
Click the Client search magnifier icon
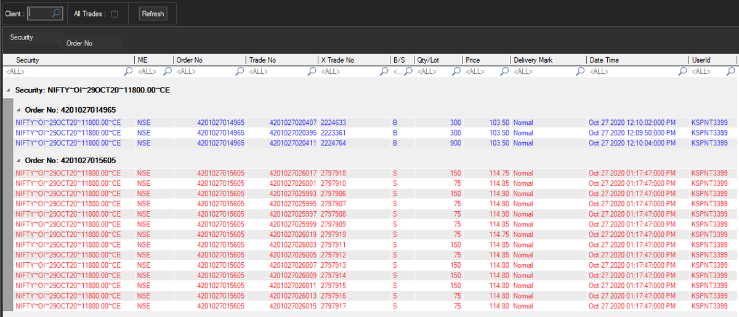55,13
